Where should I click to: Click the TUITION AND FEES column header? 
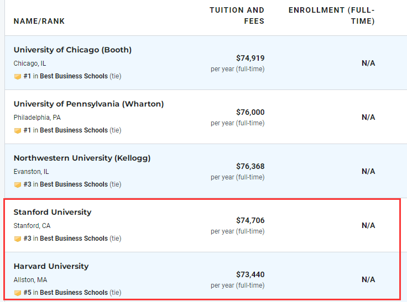pos(237,15)
